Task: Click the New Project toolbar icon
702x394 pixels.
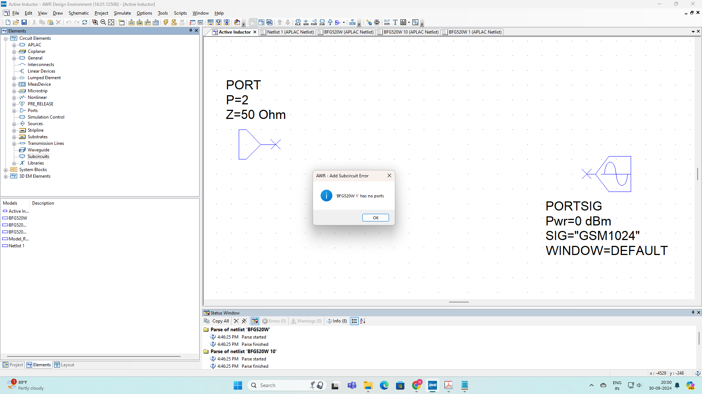Action: click(x=8, y=22)
